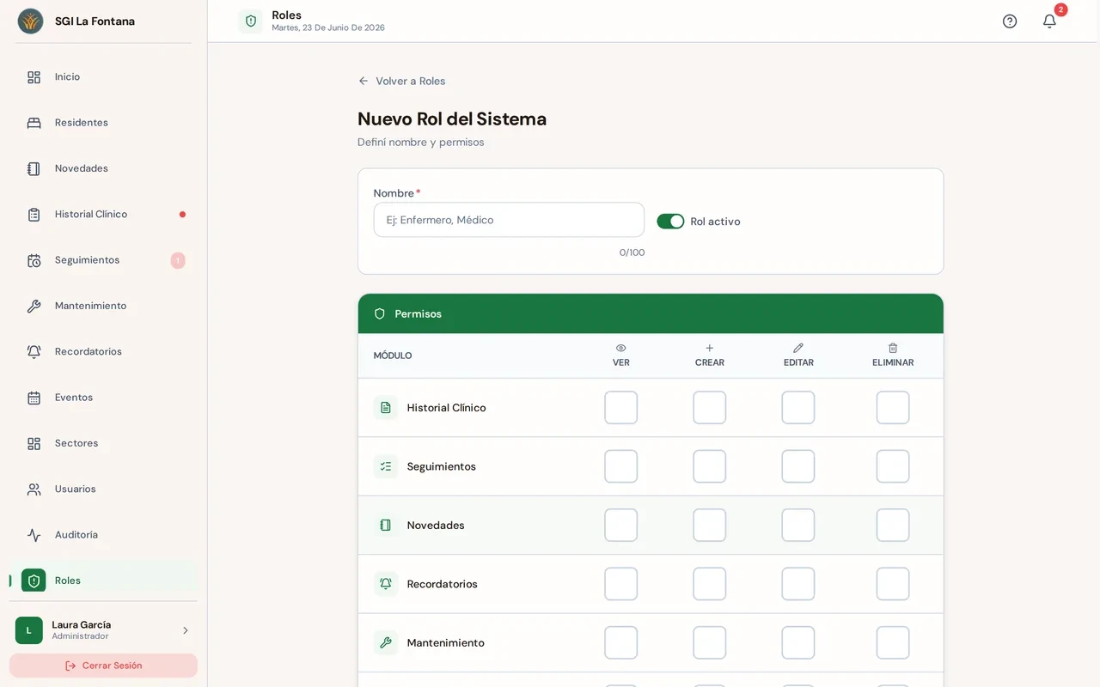Click the Mantenimiento wrench icon in table
The image size is (1100, 687).
pos(386,642)
